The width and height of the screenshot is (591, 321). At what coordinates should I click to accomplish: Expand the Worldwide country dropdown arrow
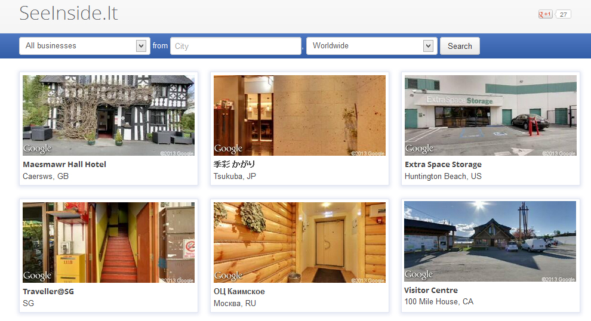click(x=428, y=46)
